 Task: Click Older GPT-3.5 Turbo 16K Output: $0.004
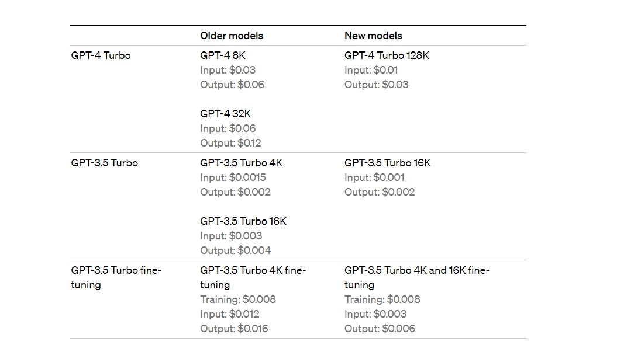coord(235,250)
